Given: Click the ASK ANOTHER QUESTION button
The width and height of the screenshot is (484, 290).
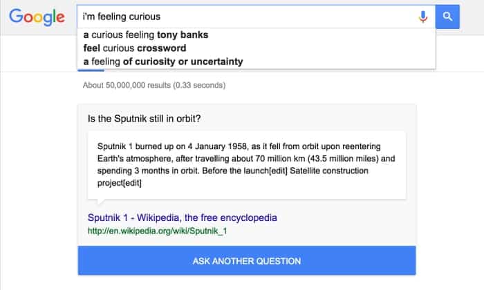Looking at the screenshot, I should 247,261.
